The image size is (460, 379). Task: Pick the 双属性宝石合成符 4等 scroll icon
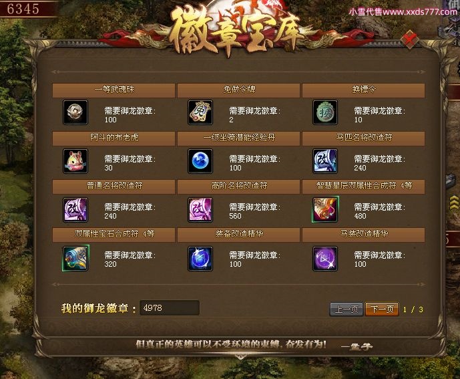(x=75, y=258)
